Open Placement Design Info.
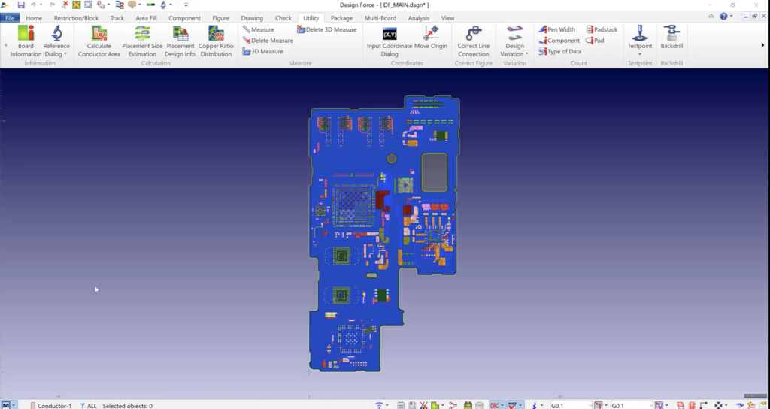This screenshot has height=409, width=770. coord(180,41)
